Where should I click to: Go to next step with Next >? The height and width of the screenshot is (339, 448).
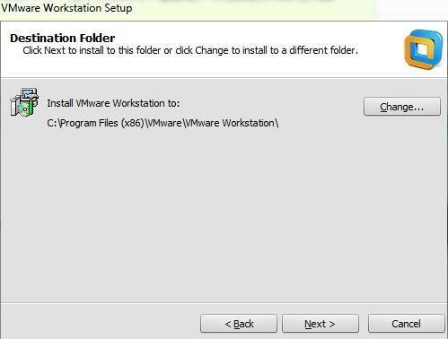320,324
